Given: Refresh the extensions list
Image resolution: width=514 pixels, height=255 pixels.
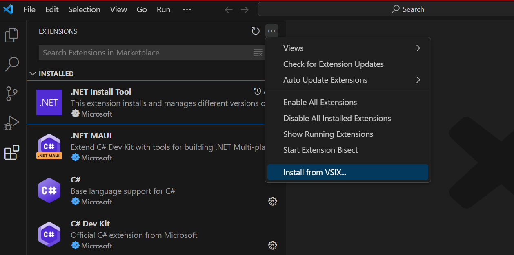Looking at the screenshot, I should click(256, 31).
